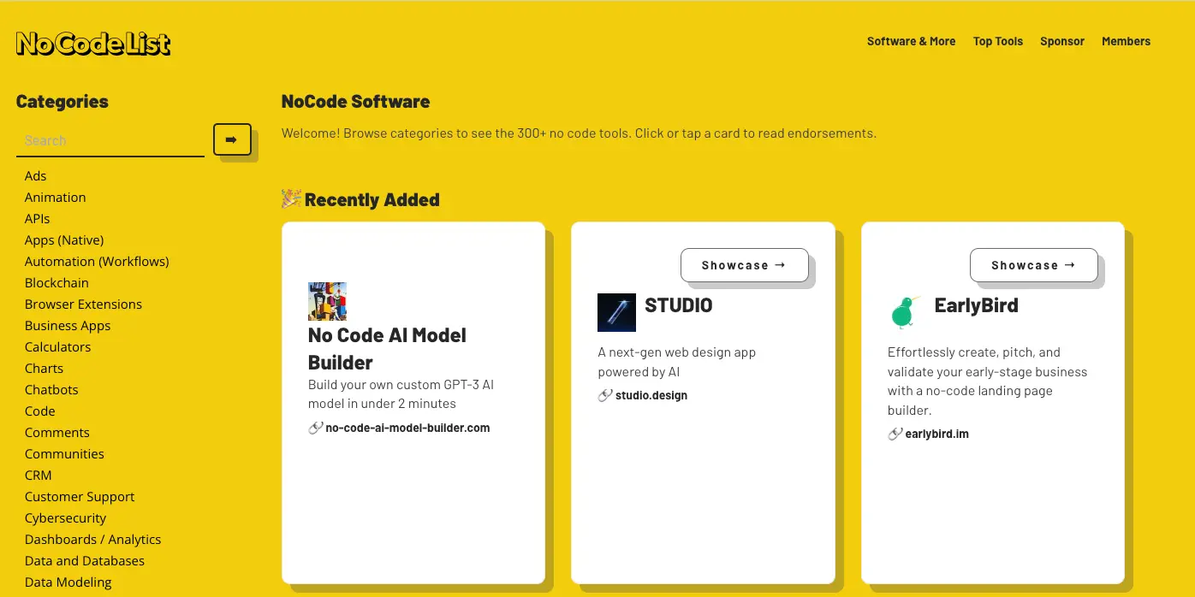The width and height of the screenshot is (1195, 597).
Task: Click the link icon beside no-code-ai-model-builder.com
Action: [315, 428]
